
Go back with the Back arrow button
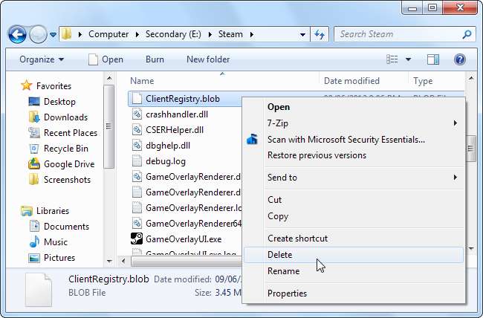[17, 34]
